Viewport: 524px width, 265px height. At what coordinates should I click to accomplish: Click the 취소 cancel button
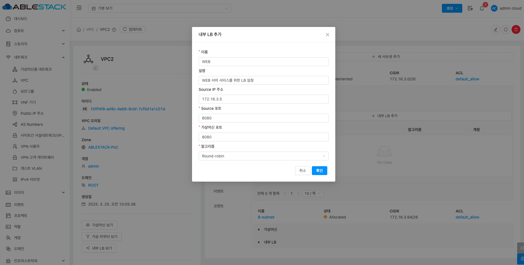pyautogui.click(x=303, y=171)
